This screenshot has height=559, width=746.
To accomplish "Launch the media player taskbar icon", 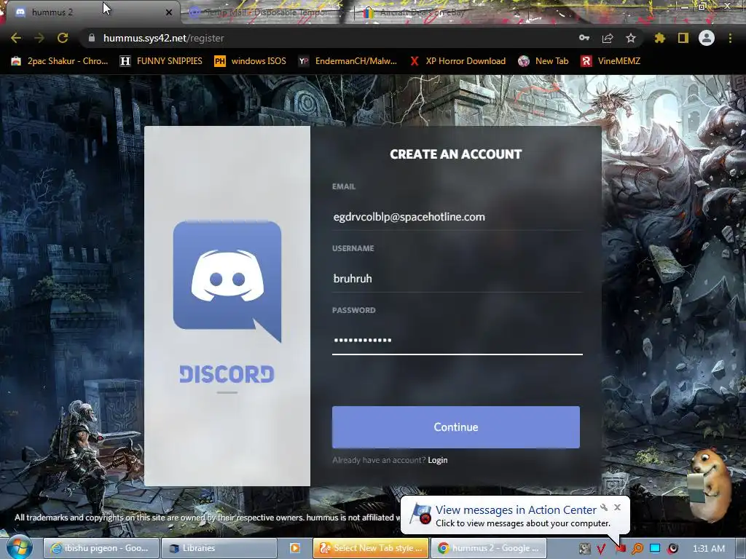I will pyautogui.click(x=295, y=548).
